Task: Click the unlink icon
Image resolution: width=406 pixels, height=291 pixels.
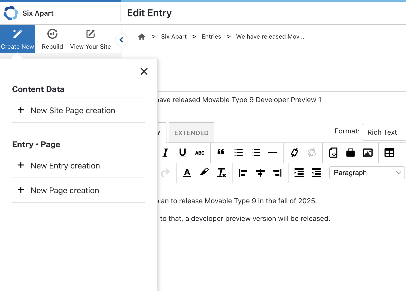Action: coord(312,153)
